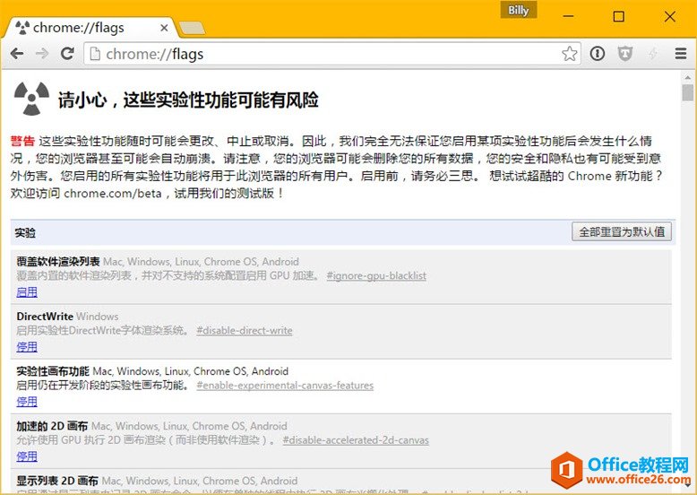Close the chrome://flags tab
This screenshot has width=697, height=495.
(x=164, y=28)
